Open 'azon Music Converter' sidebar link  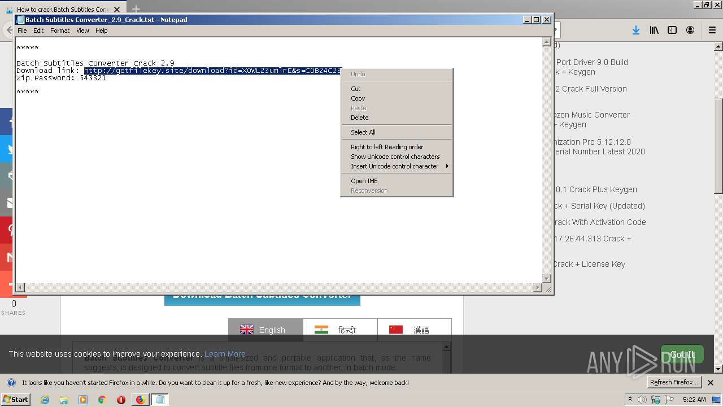coord(592,115)
